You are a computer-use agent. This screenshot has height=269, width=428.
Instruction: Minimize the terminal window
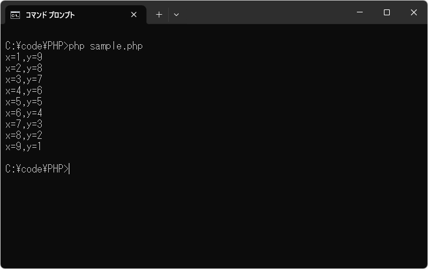pos(360,12)
